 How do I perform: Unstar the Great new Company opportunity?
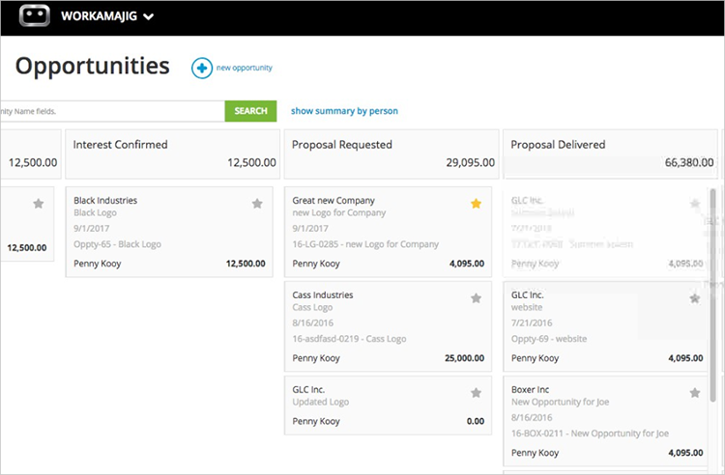tap(476, 204)
